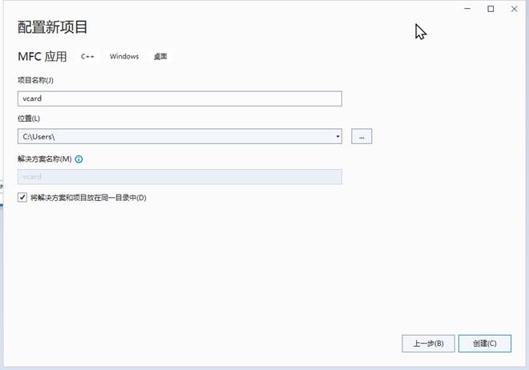Image resolution: width=529 pixels, height=370 pixels.
Task: Click the "..." browse folder button
Action: point(361,137)
